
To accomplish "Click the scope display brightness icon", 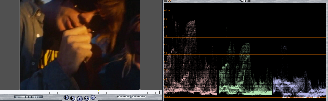I will (165, 1).
